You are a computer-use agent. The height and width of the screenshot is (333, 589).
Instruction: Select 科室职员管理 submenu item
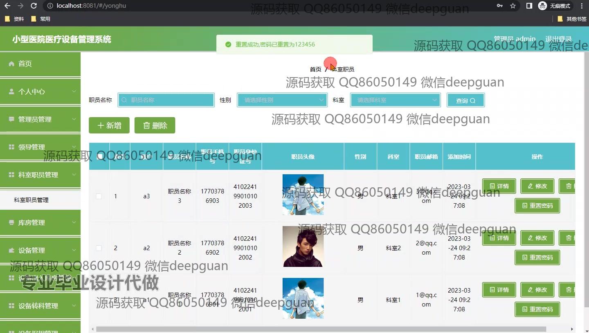click(x=40, y=200)
